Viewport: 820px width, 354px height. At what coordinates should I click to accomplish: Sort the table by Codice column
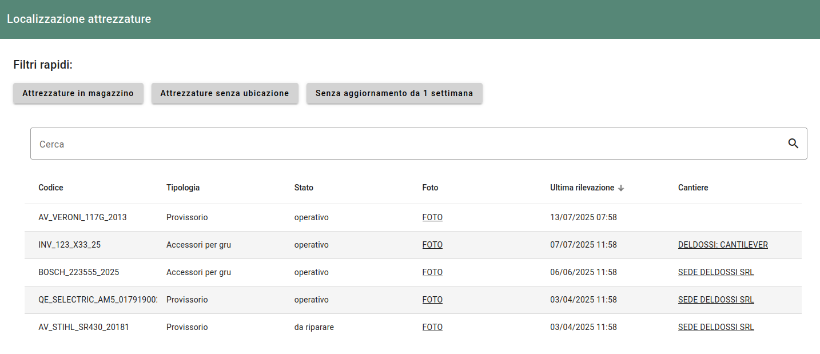click(x=51, y=188)
